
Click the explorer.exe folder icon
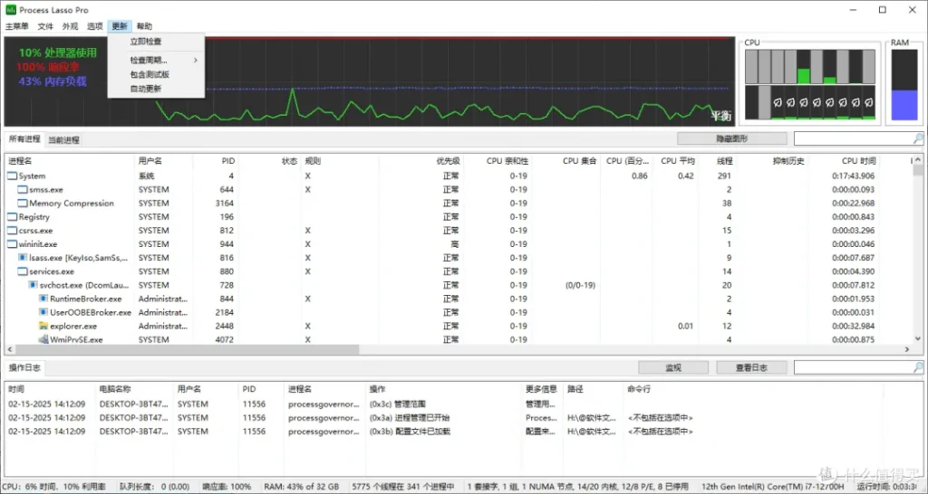coord(43,326)
